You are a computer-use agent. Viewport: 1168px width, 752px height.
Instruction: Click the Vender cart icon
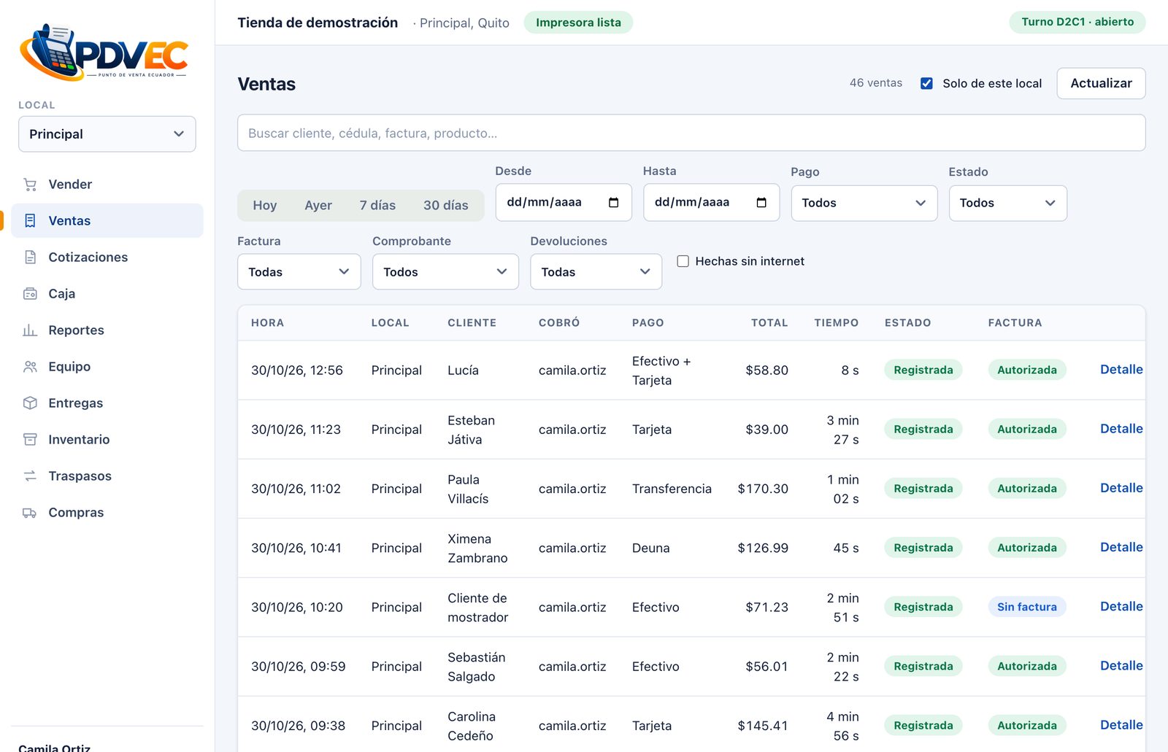point(30,185)
